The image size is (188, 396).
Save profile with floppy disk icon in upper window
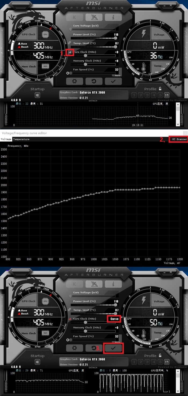(x=167, y=95)
